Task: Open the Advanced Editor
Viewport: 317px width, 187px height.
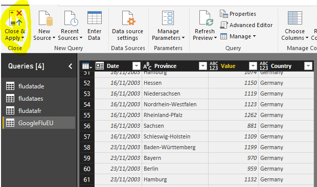Action: [x=246, y=25]
